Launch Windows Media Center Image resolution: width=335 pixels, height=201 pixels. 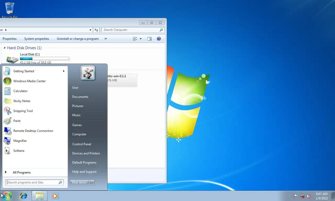35,81
